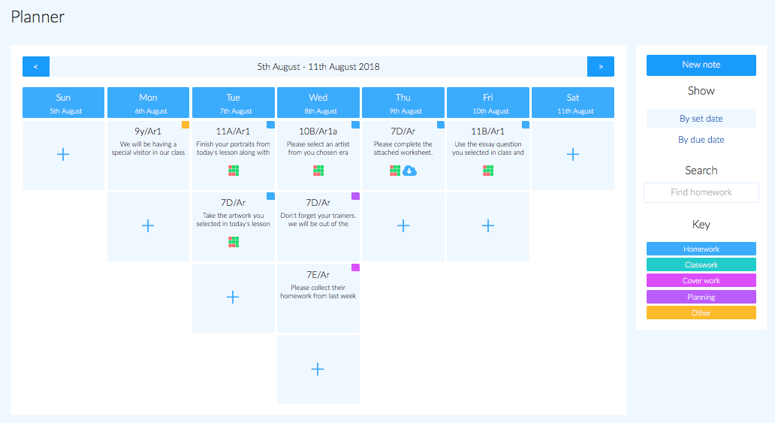This screenshot has height=423, width=775.
Task: Add a note on Saturday 11th August
Action: (x=573, y=154)
